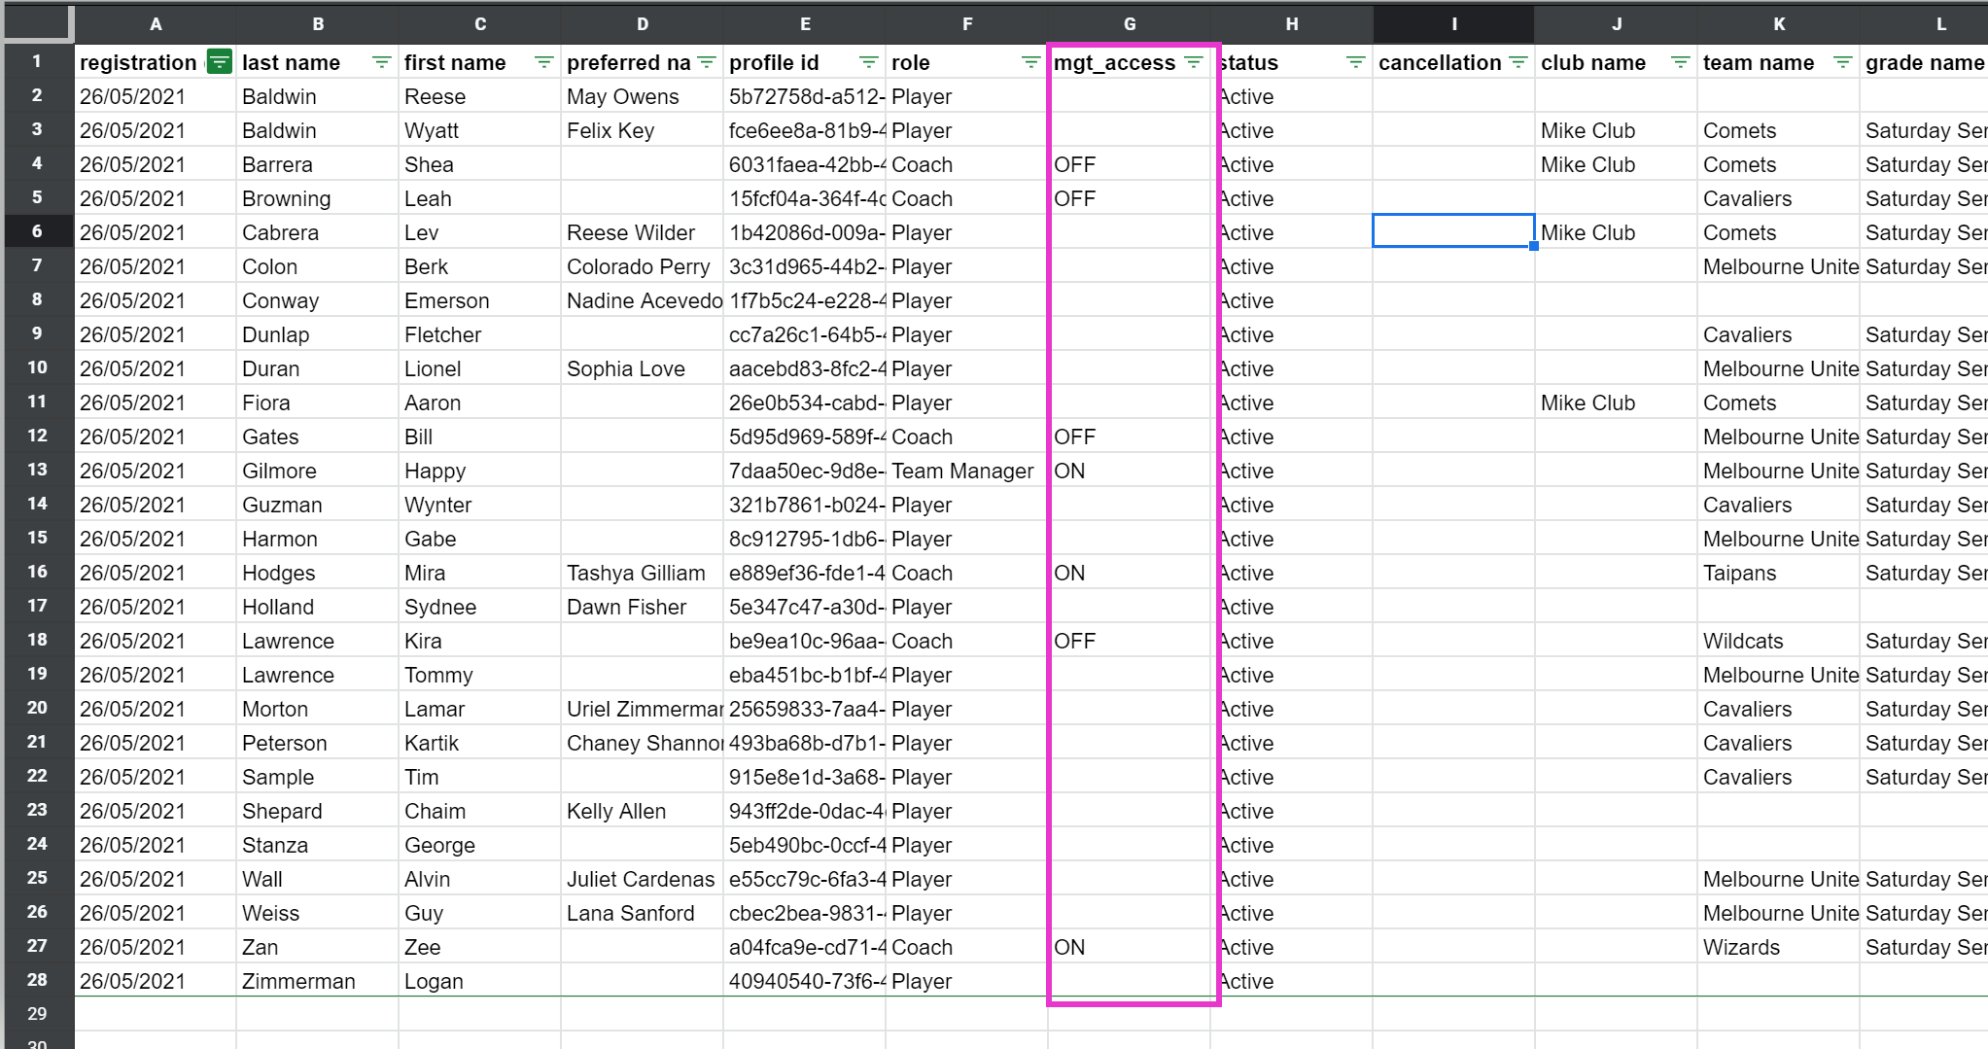Select the Team Manager role cell
The height and width of the screenshot is (1049, 1988).
click(x=962, y=471)
